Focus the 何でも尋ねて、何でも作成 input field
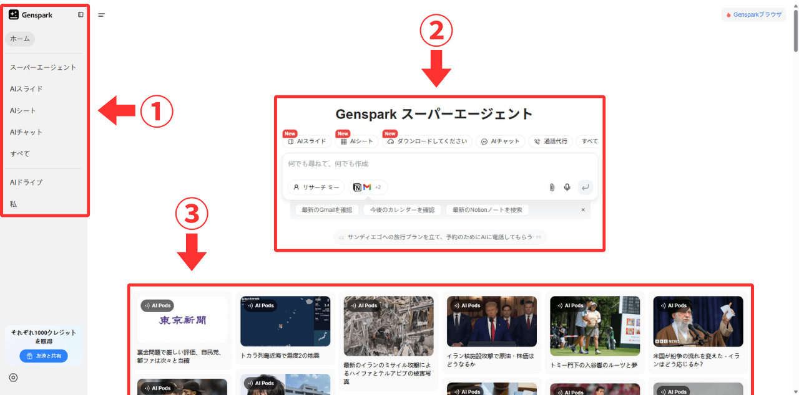 tap(439, 164)
